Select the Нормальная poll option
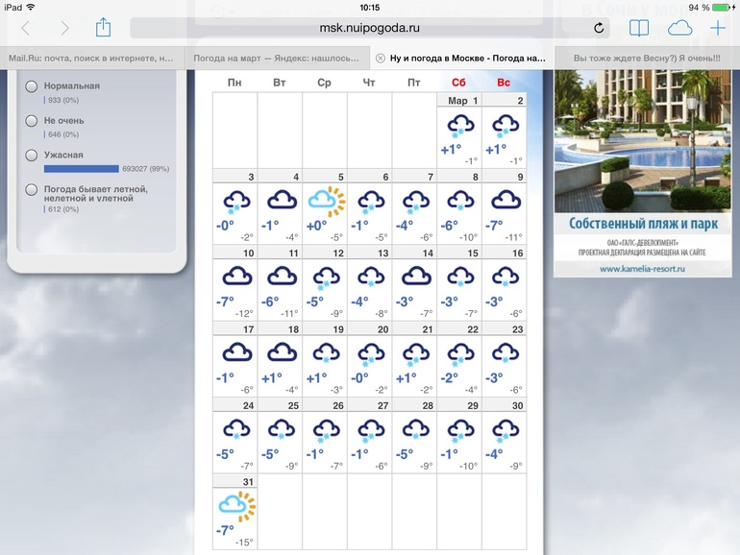The image size is (740, 555). click(31, 86)
